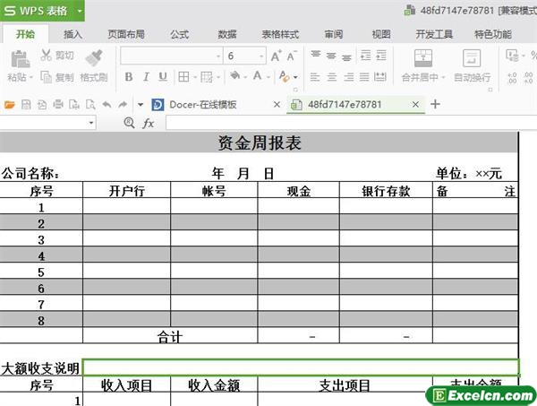Toggle the Wrap Text button
The width and height of the screenshot is (537, 406).
pyautogui.click(x=472, y=65)
